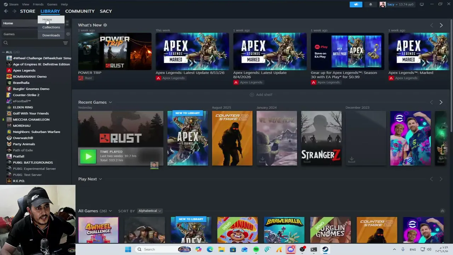Open the View menu
This screenshot has width=453, height=255.
(25, 4)
